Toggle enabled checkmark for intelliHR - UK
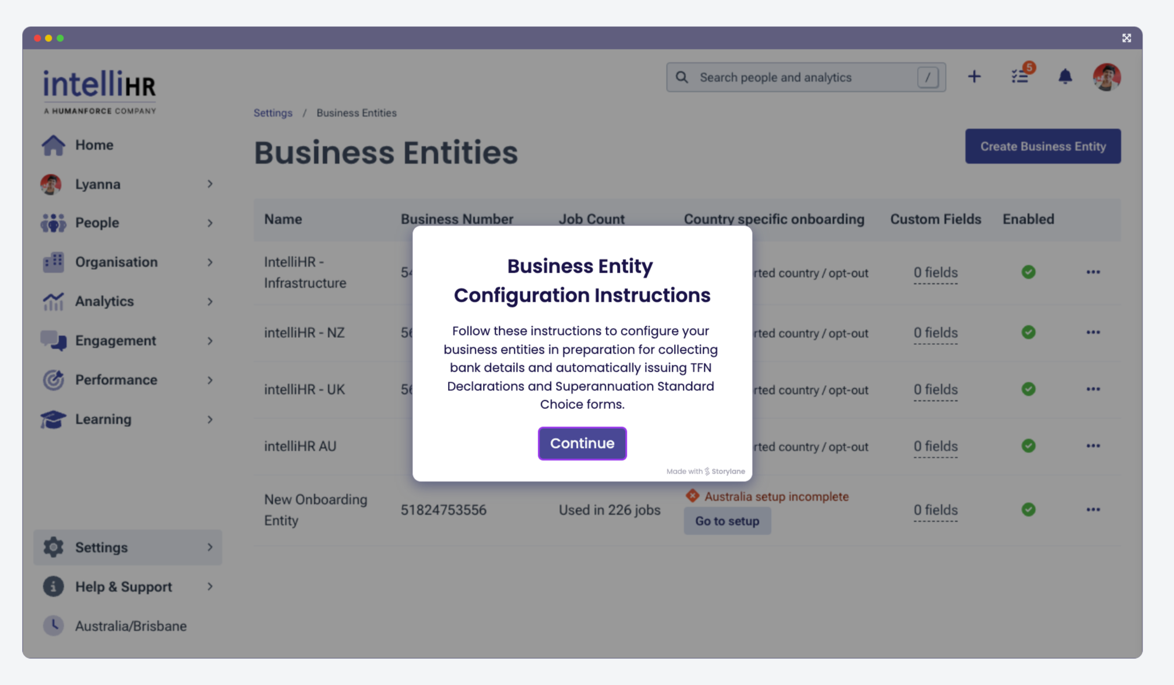 pyautogui.click(x=1028, y=389)
